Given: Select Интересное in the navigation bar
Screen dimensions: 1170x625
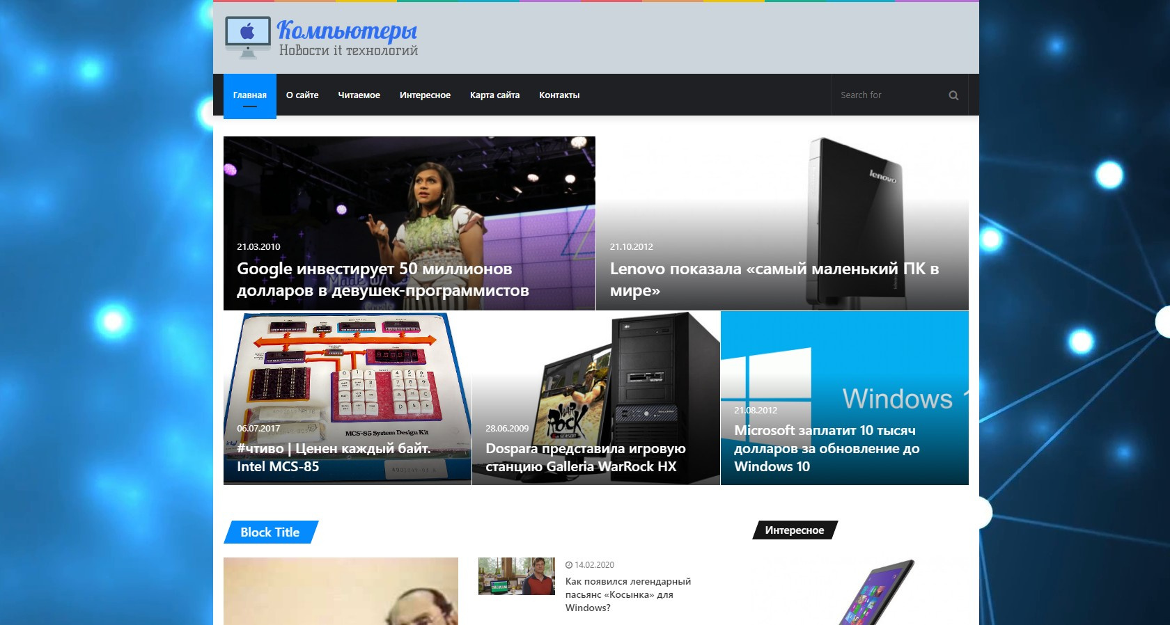Looking at the screenshot, I should coord(425,95).
